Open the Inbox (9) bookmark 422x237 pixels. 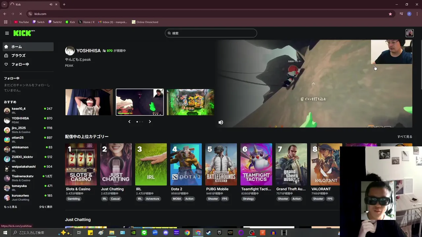click(113, 22)
